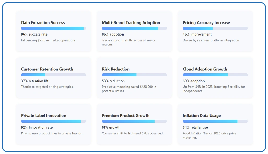
Task: Click the Pricing Accuracy Increase heading
Action: pos(206,23)
